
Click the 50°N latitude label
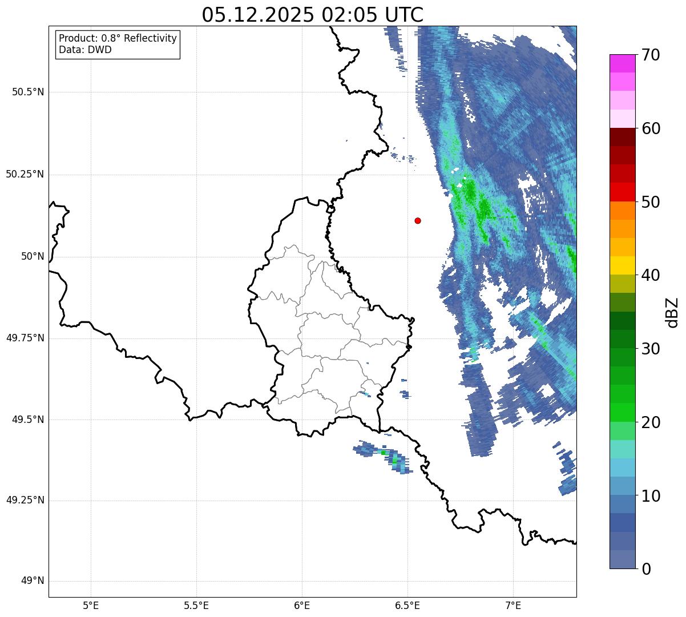(x=33, y=256)
